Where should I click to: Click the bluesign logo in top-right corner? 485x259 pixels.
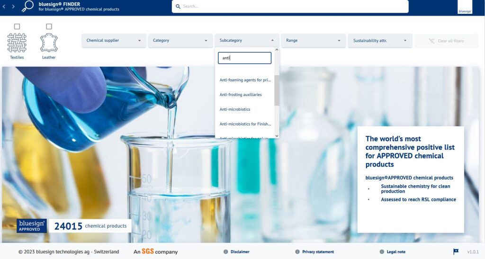coord(465,7)
